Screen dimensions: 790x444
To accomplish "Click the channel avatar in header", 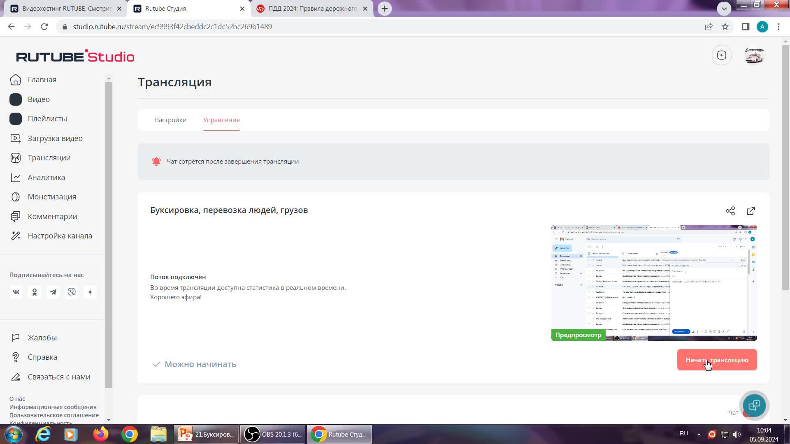I will [754, 55].
